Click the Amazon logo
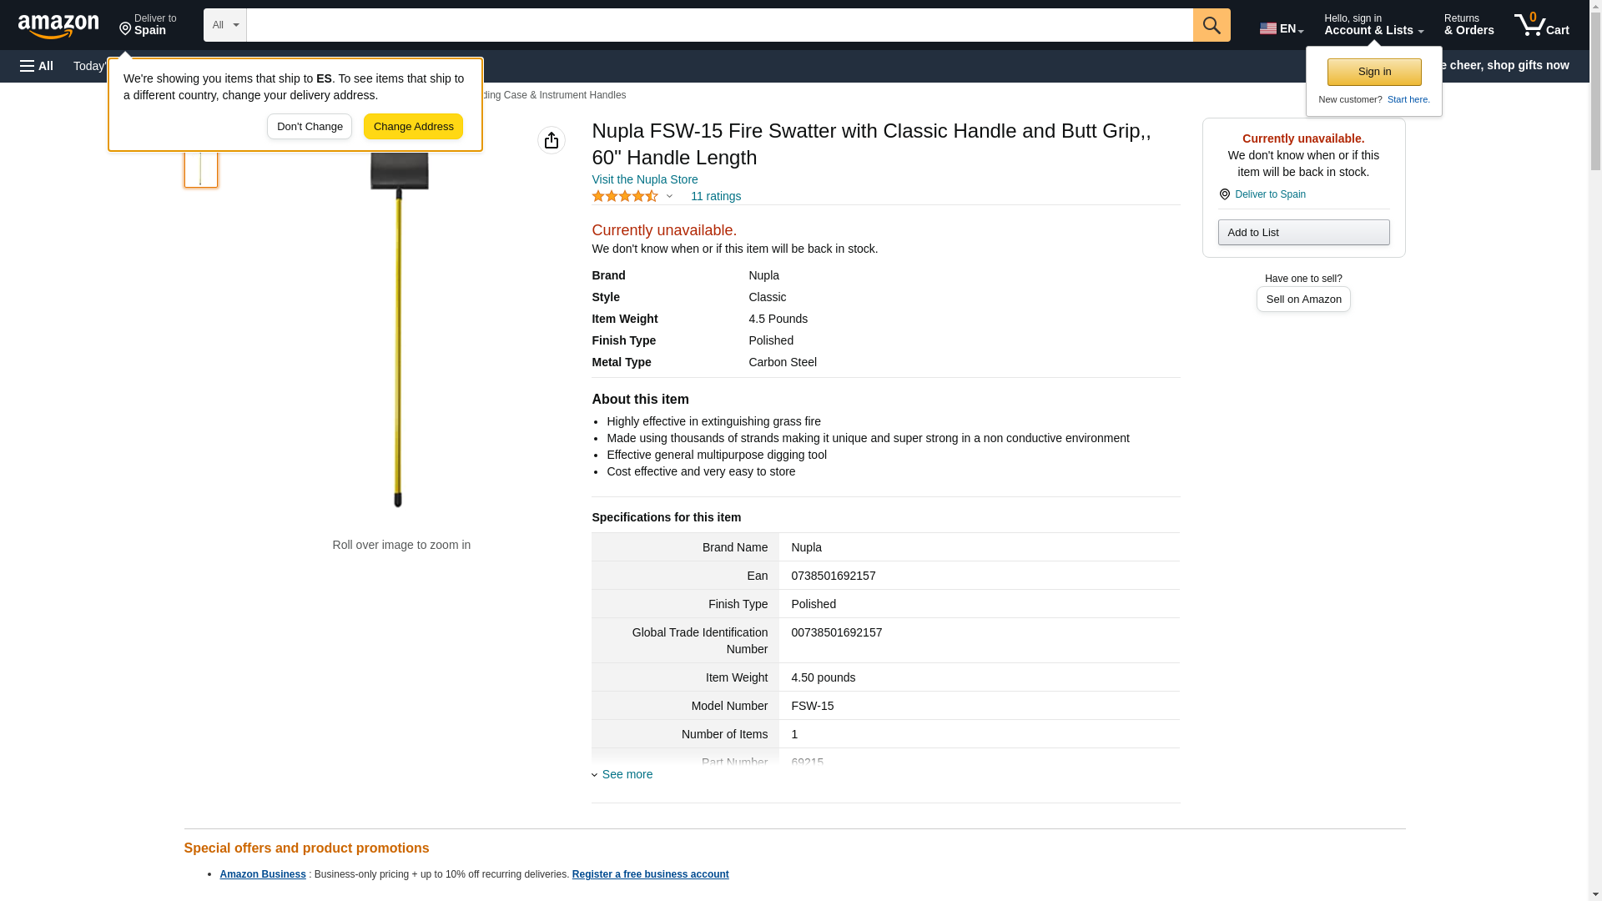The width and height of the screenshot is (1602, 901). click(58, 26)
